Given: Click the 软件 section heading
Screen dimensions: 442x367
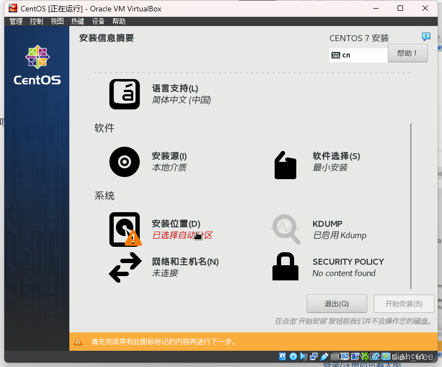Looking at the screenshot, I should click(105, 128).
